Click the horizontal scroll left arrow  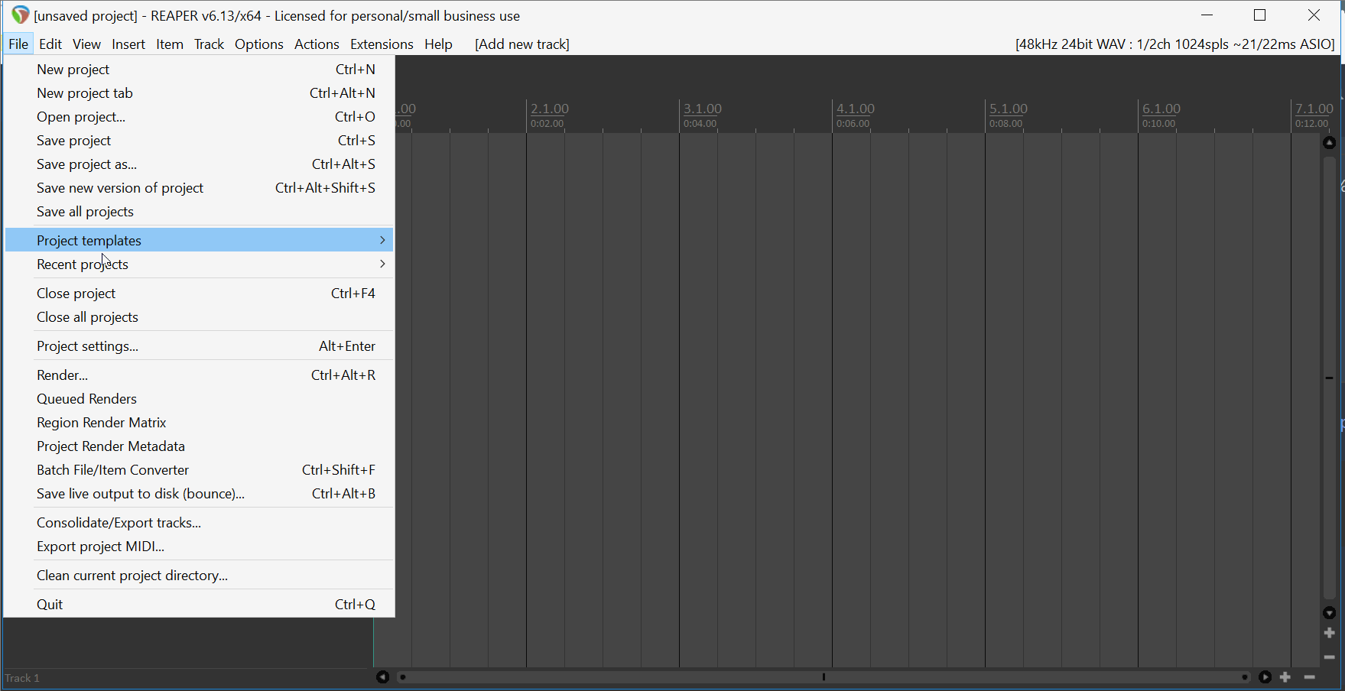(382, 677)
